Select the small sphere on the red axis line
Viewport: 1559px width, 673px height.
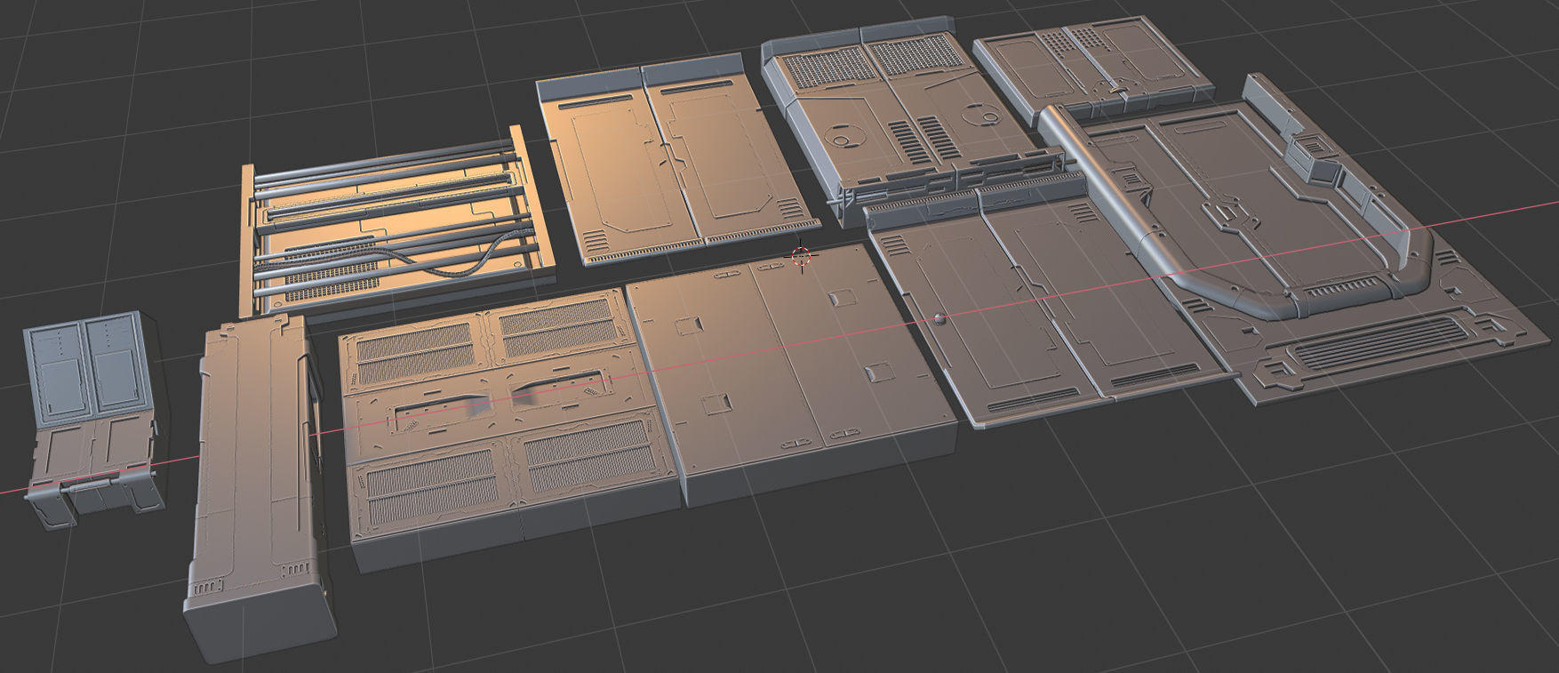[940, 318]
